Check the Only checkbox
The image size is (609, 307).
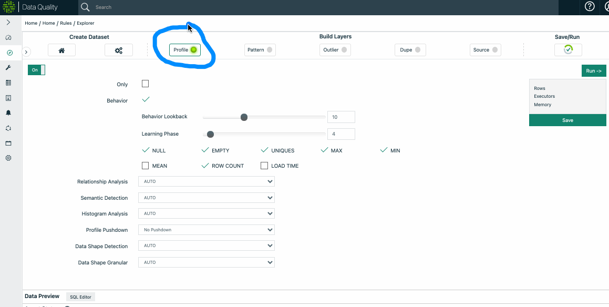tap(146, 84)
